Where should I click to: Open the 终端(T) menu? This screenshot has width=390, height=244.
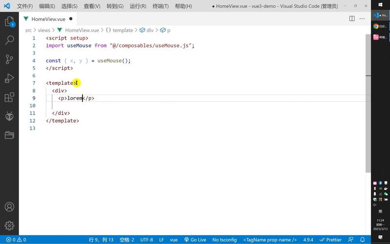(x=160, y=6)
